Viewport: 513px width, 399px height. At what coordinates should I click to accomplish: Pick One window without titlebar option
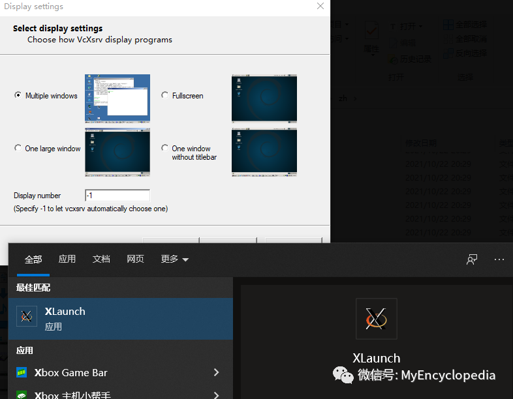[x=165, y=148]
